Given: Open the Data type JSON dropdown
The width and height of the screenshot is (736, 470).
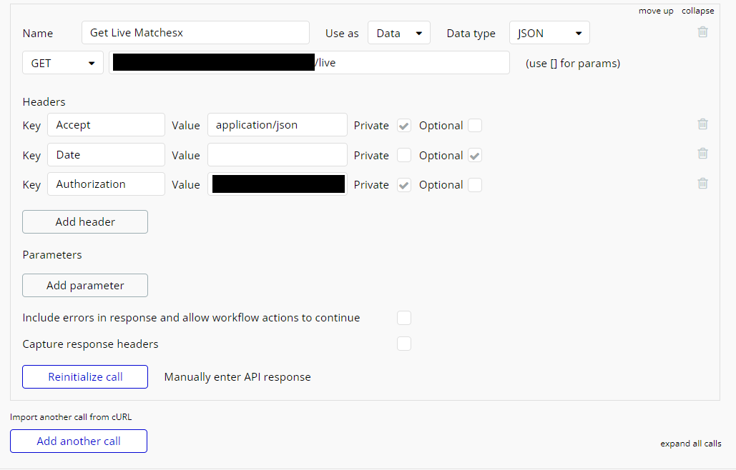Looking at the screenshot, I should 549,33.
